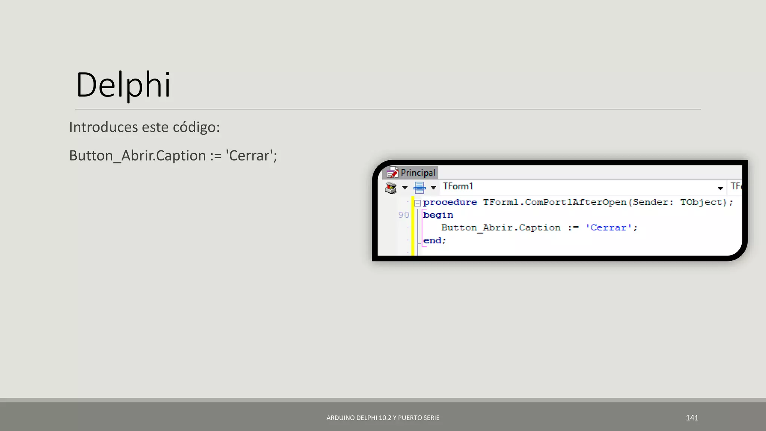
Task: Click 'Introduces este código:' text
Action: (x=144, y=127)
